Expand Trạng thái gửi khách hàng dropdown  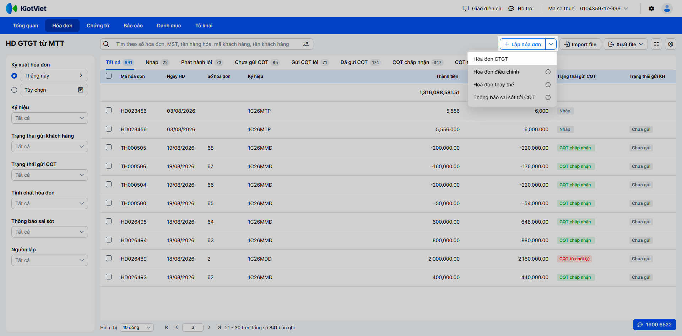[x=50, y=146]
